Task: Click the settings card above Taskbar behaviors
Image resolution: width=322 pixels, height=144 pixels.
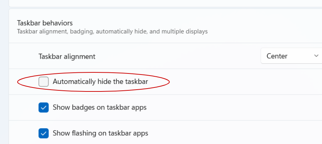Action: 163,3
